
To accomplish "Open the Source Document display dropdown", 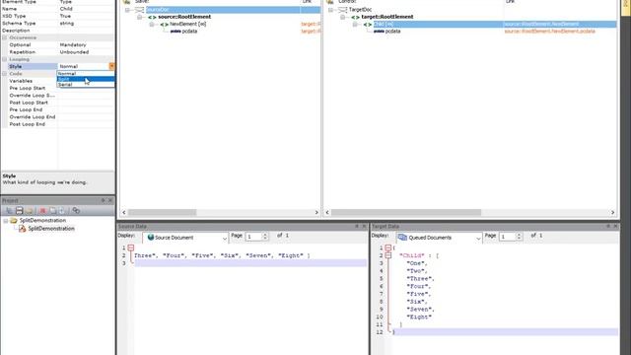I will tap(225, 238).
